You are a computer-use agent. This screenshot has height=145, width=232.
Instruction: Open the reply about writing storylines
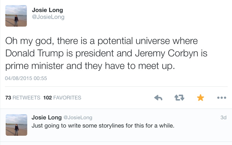(x=103, y=125)
